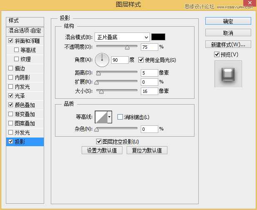Screen dimensions: 257x210
Task: Uncheck the 颜色叠加 checkbox
Action: pos(11,105)
